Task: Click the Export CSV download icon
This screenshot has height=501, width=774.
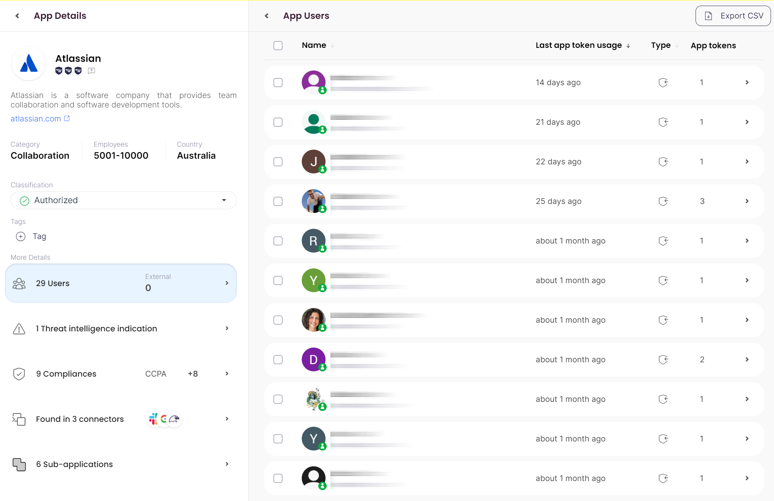Action: pyautogui.click(x=708, y=16)
